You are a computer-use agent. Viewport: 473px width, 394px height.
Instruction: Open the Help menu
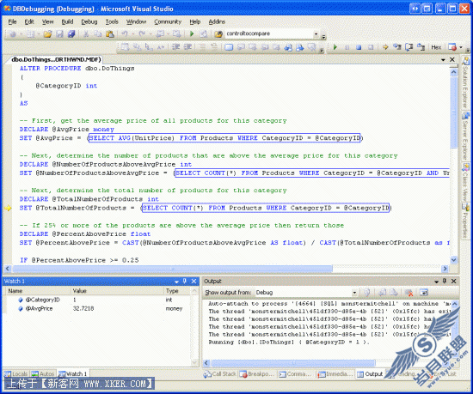pyautogui.click(x=195, y=21)
